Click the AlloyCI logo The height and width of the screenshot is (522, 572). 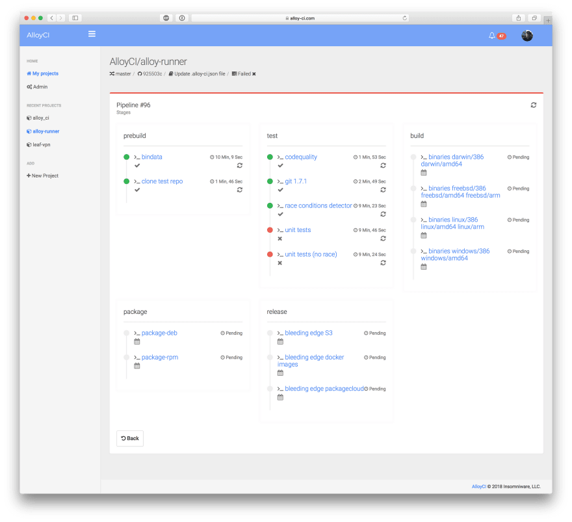[38, 35]
